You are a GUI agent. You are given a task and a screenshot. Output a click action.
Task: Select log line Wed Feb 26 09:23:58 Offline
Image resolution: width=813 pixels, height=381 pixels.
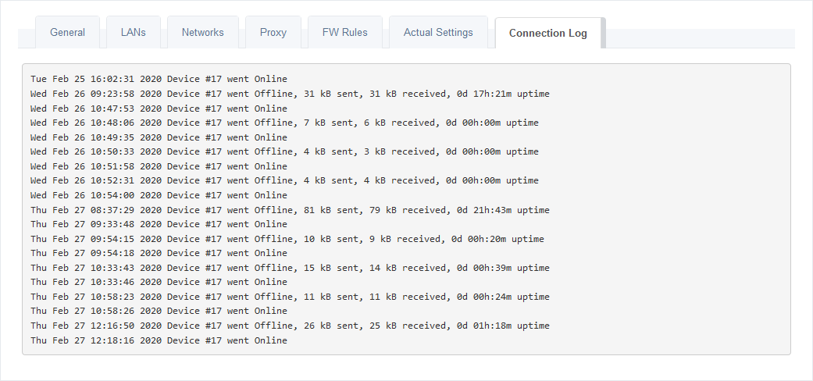coord(290,94)
